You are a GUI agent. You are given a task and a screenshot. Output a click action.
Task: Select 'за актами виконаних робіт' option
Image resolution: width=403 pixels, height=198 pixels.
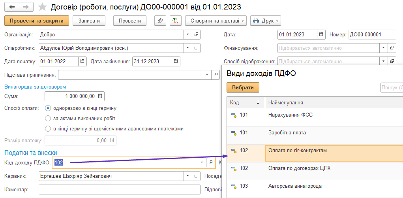pos(48,118)
